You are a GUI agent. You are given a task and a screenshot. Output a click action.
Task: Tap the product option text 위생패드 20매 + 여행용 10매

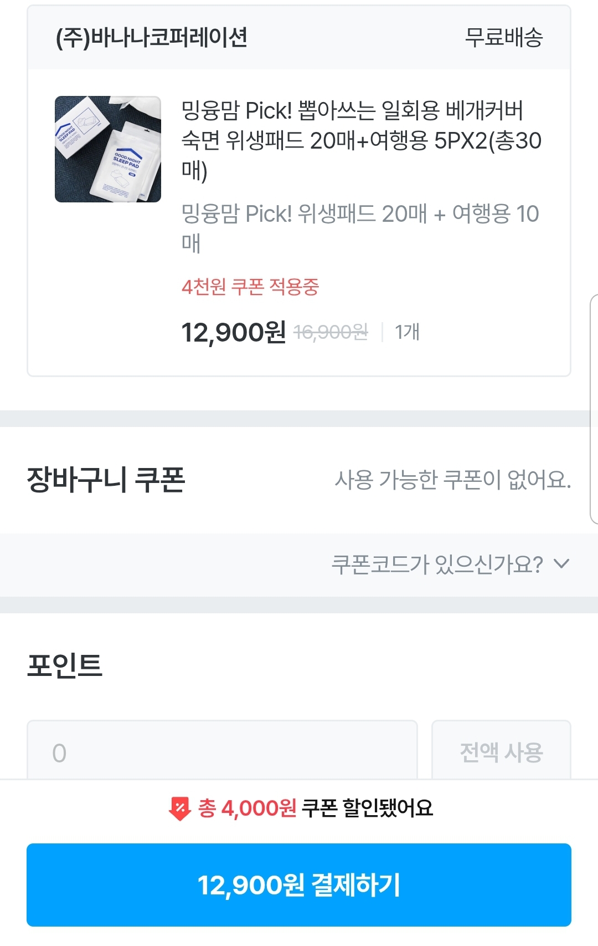pos(360,228)
